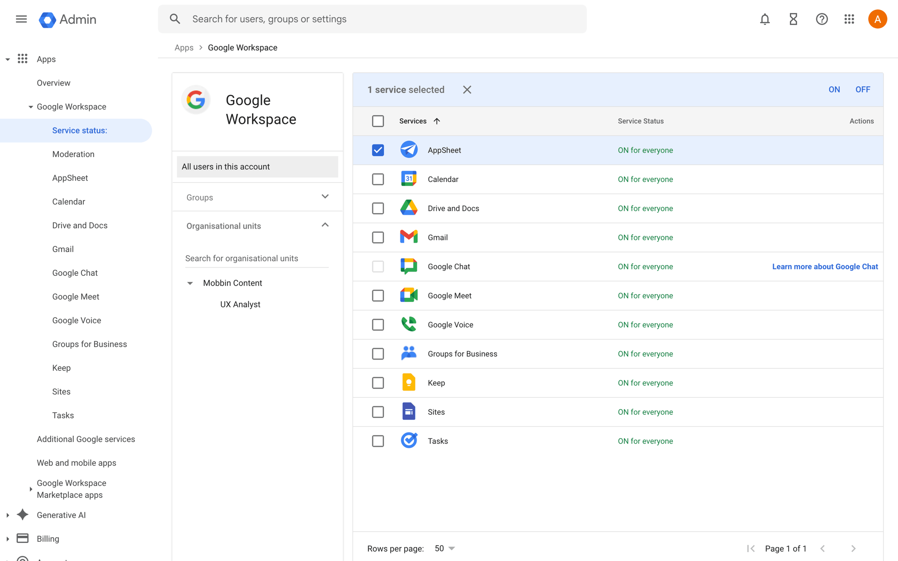The height and width of the screenshot is (561, 898).
Task: Open Learn more about Google Chat
Action: (x=825, y=266)
